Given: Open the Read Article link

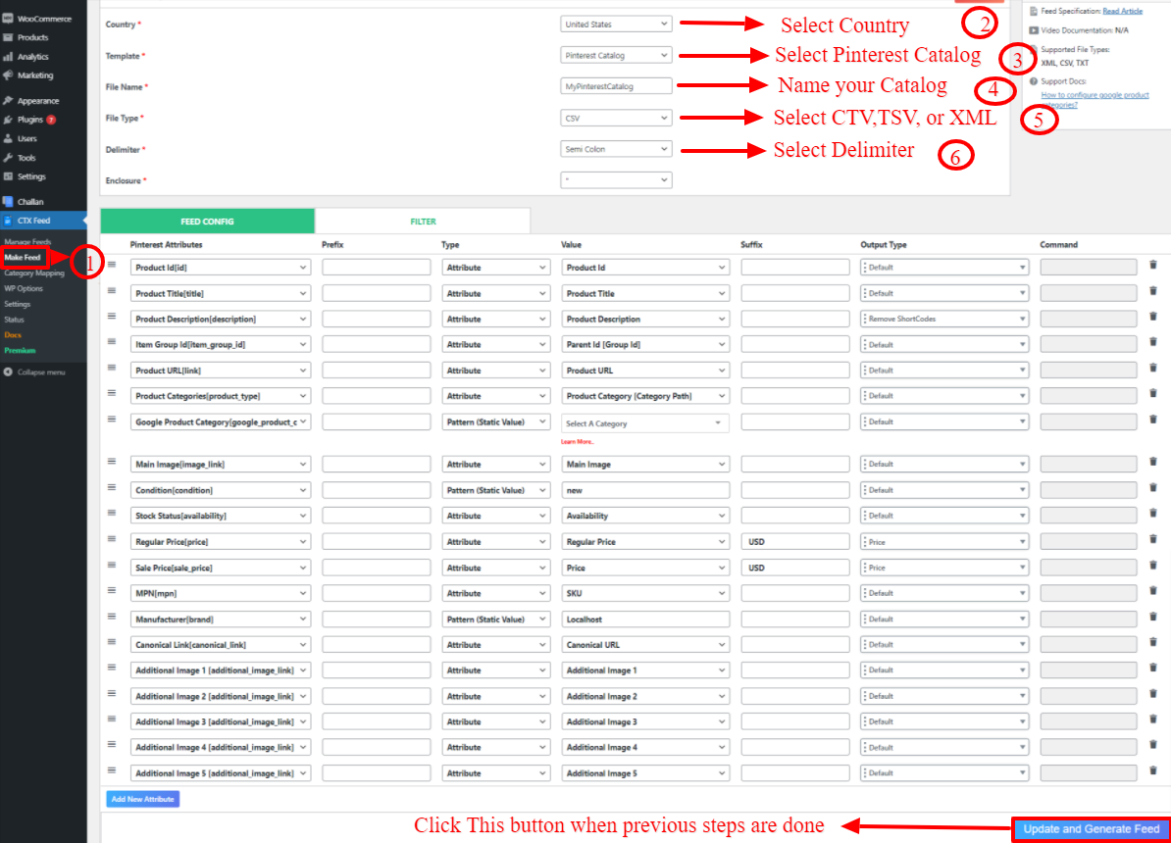Looking at the screenshot, I should (x=1123, y=11).
